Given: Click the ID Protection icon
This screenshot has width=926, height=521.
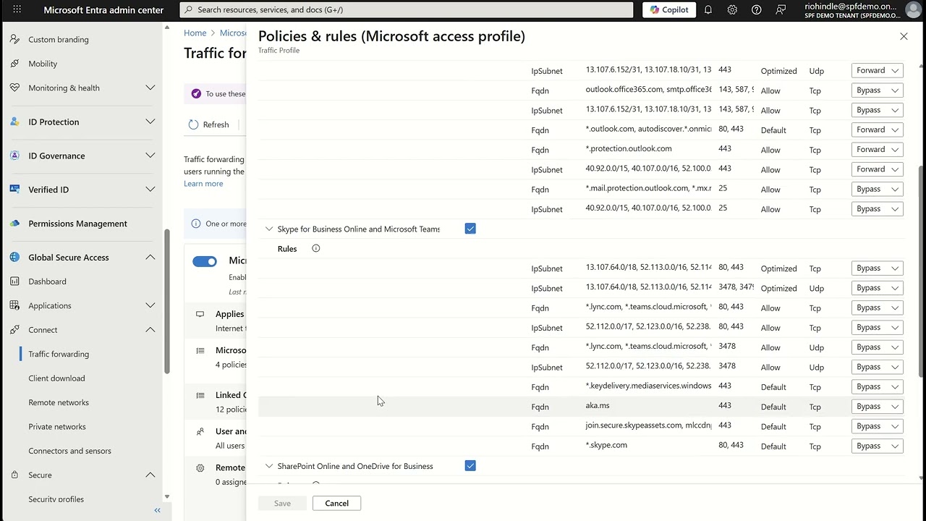Looking at the screenshot, I should point(14,122).
